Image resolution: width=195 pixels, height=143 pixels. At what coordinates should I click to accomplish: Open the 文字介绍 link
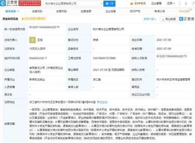[150, 19]
